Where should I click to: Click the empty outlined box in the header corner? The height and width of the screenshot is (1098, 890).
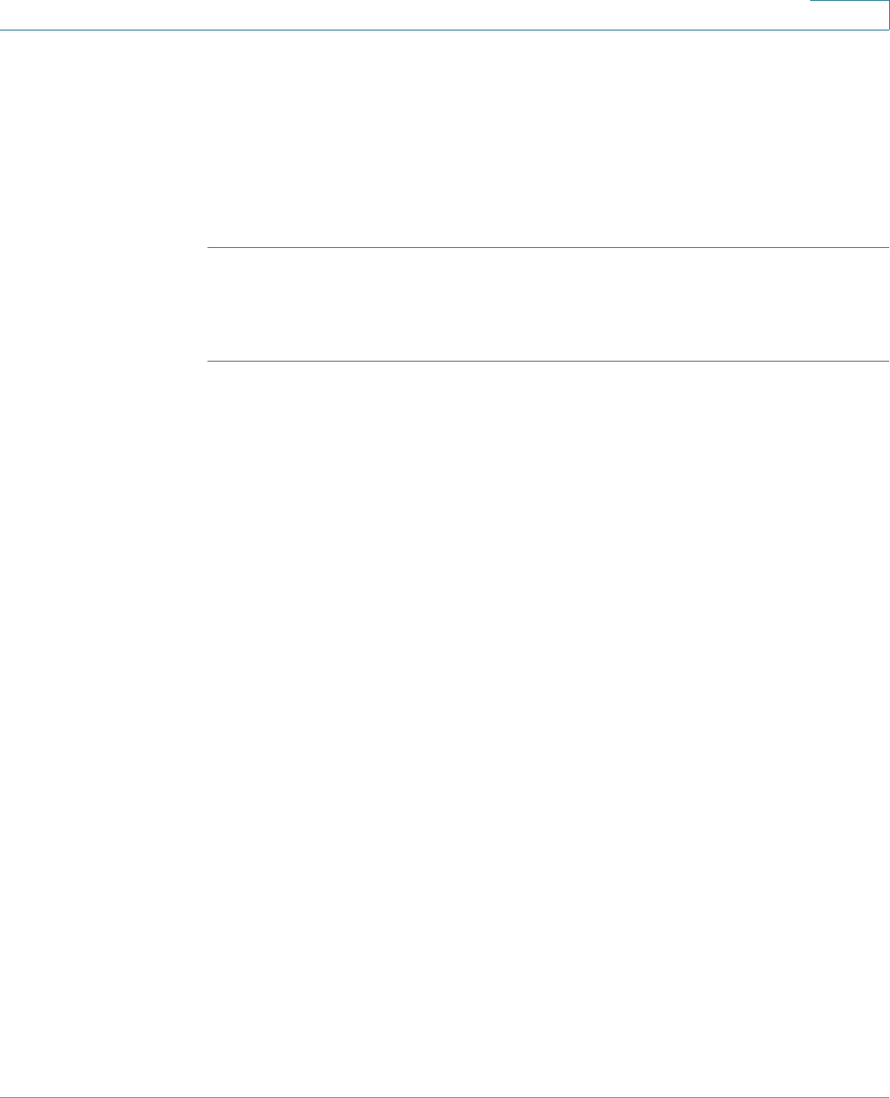coord(849,15)
